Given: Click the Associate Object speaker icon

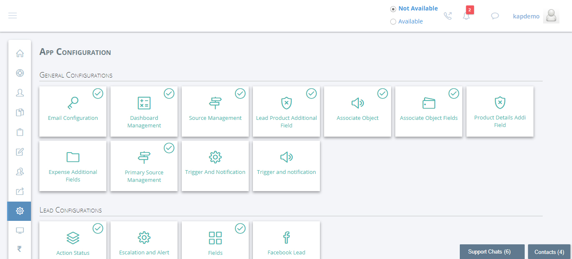Looking at the screenshot, I should pyautogui.click(x=358, y=103).
